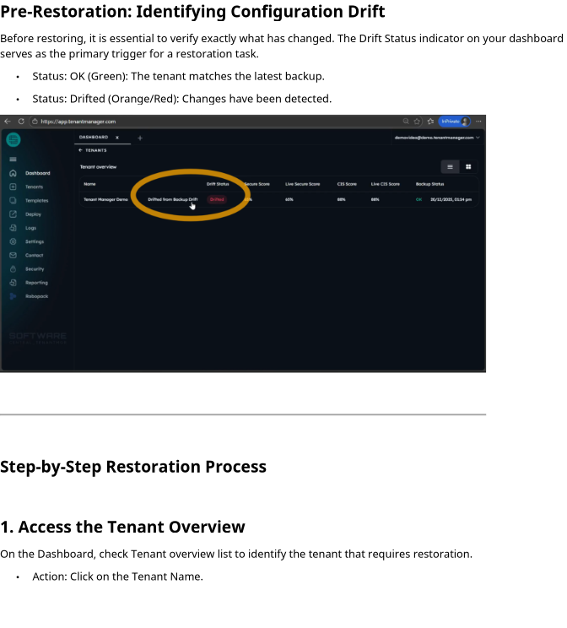Click the Templates sidebar icon

tap(13, 201)
